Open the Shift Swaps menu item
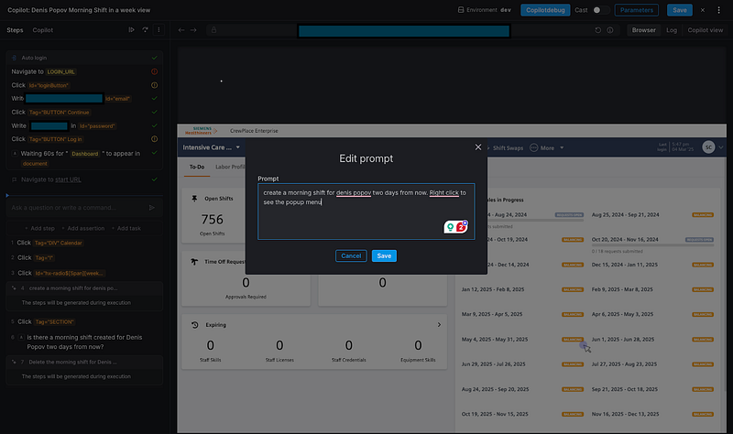733x434 pixels. coord(508,148)
